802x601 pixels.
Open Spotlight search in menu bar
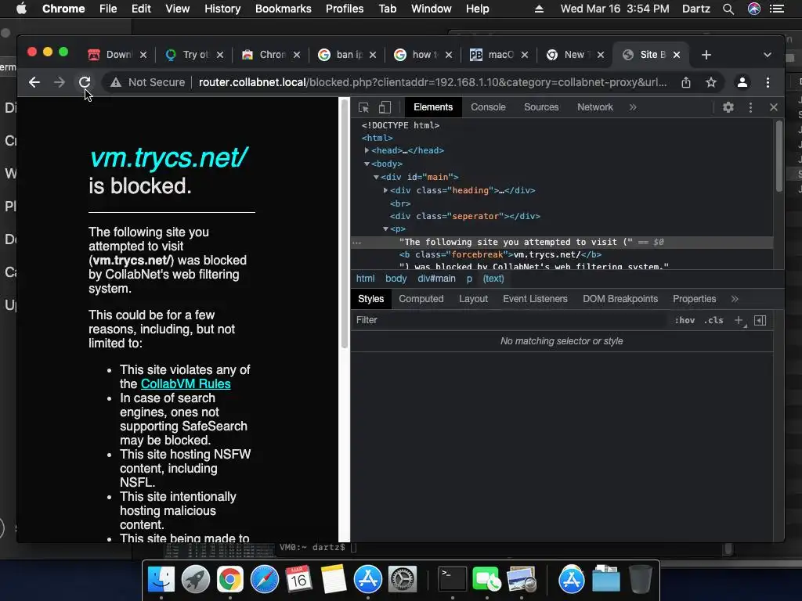click(x=728, y=9)
